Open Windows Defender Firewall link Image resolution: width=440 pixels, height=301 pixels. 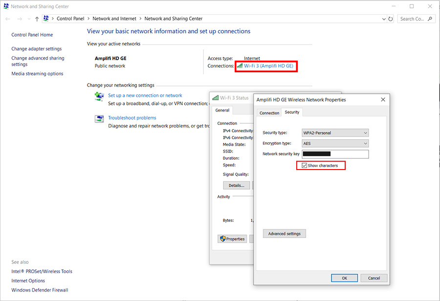[x=40, y=290]
